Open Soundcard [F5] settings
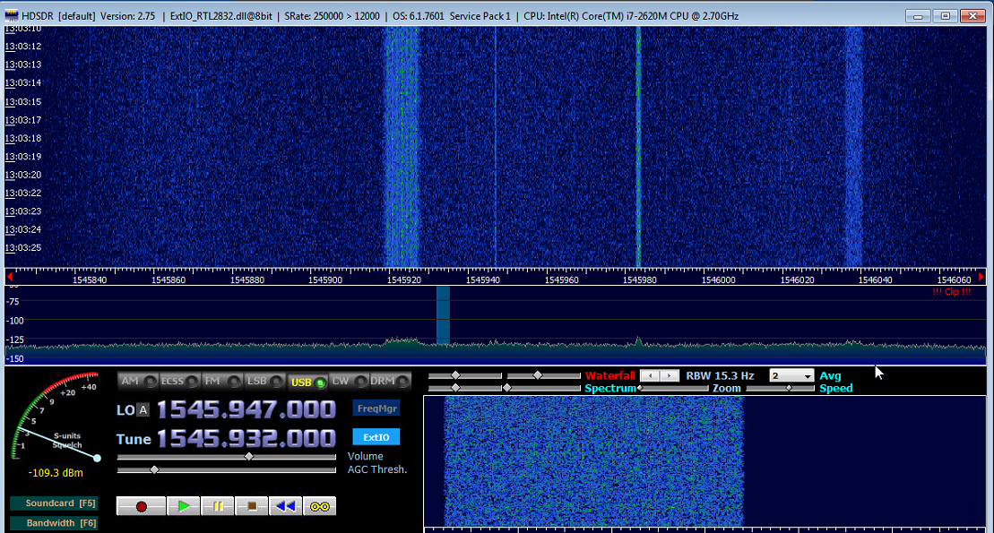994x533 pixels. click(53, 503)
